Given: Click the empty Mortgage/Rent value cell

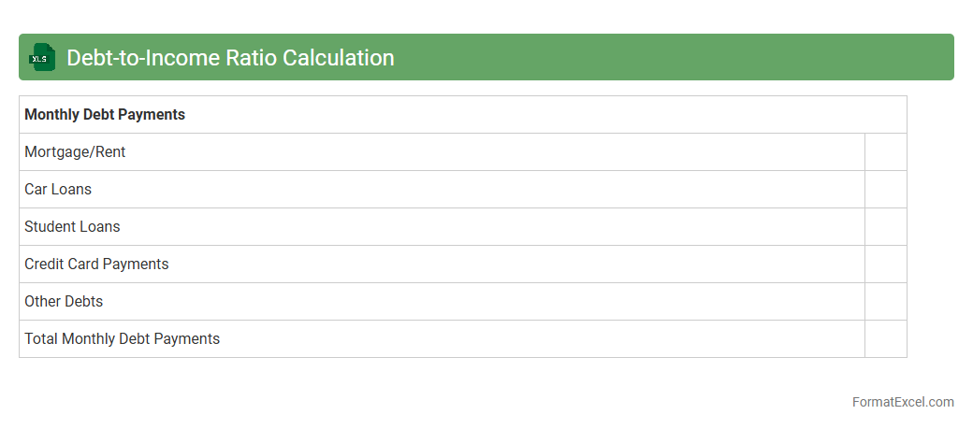Looking at the screenshot, I should (x=885, y=152).
